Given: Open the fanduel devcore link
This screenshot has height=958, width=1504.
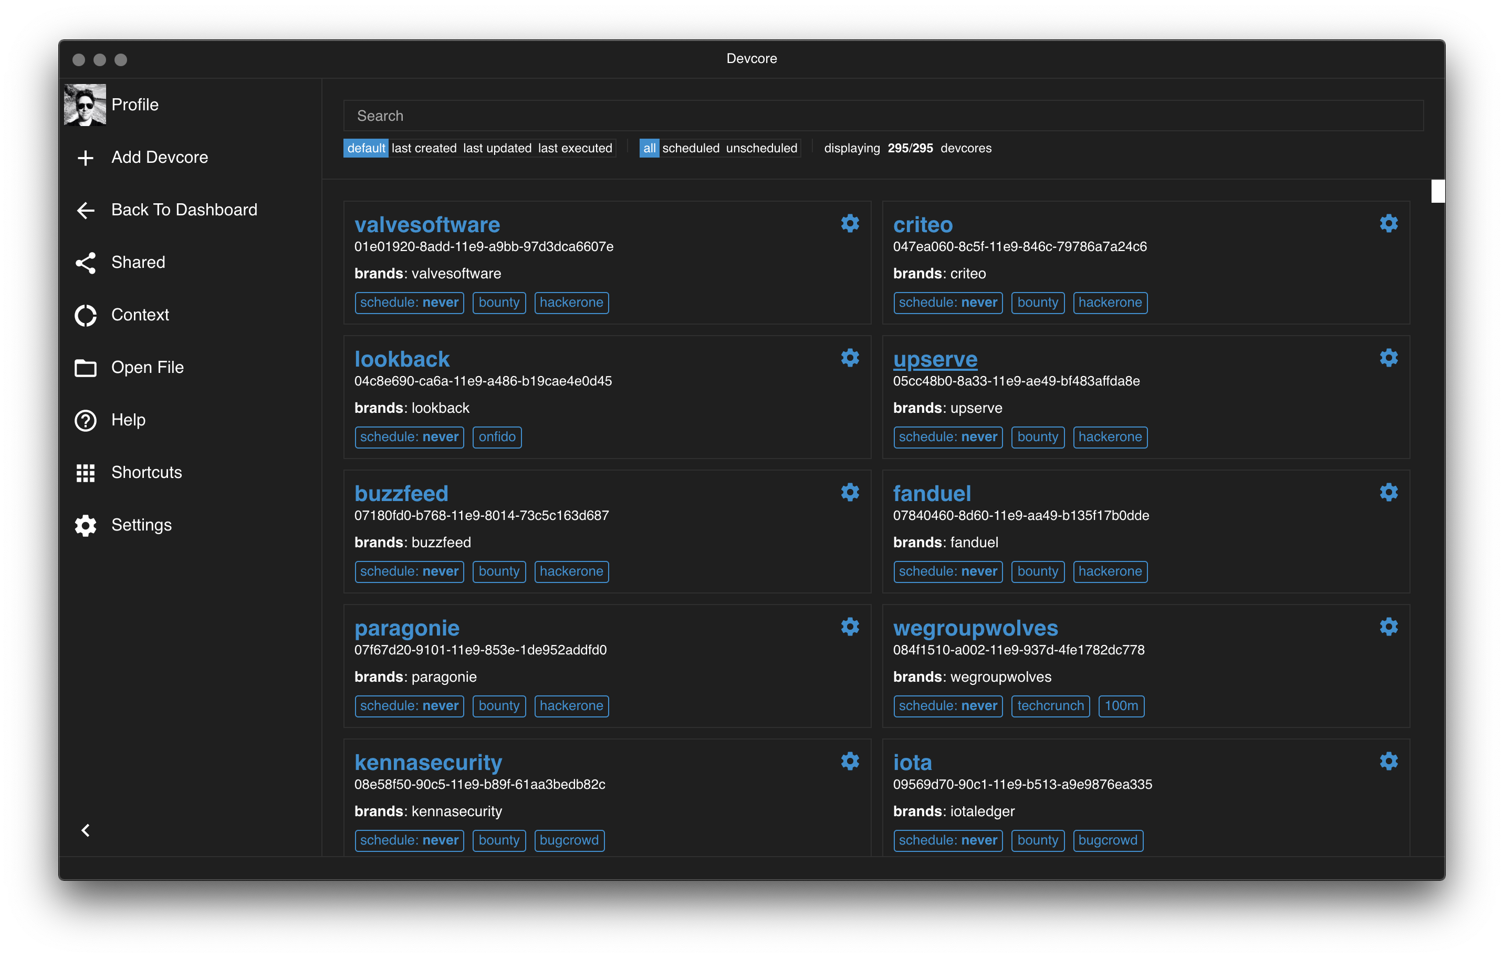Looking at the screenshot, I should tap(932, 493).
